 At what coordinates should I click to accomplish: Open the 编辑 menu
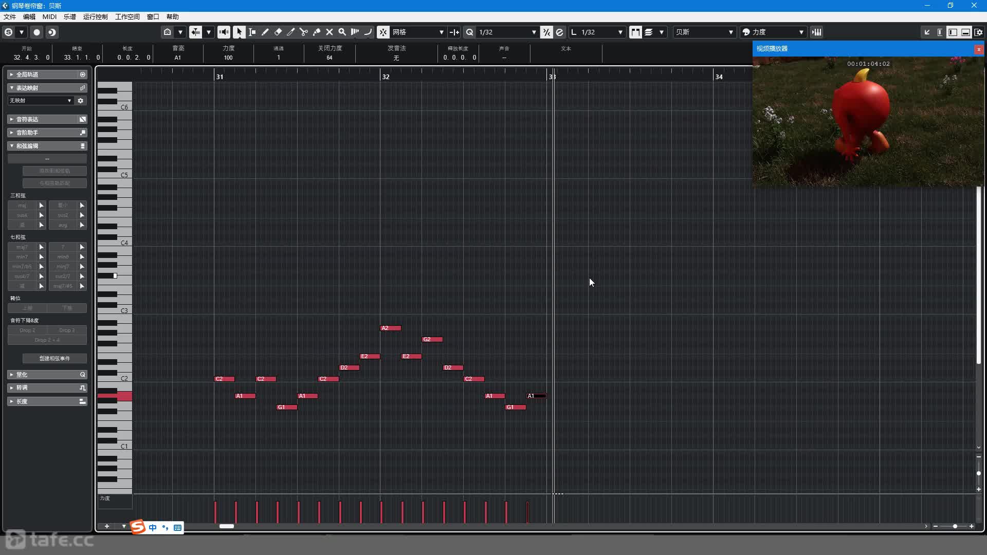click(29, 16)
